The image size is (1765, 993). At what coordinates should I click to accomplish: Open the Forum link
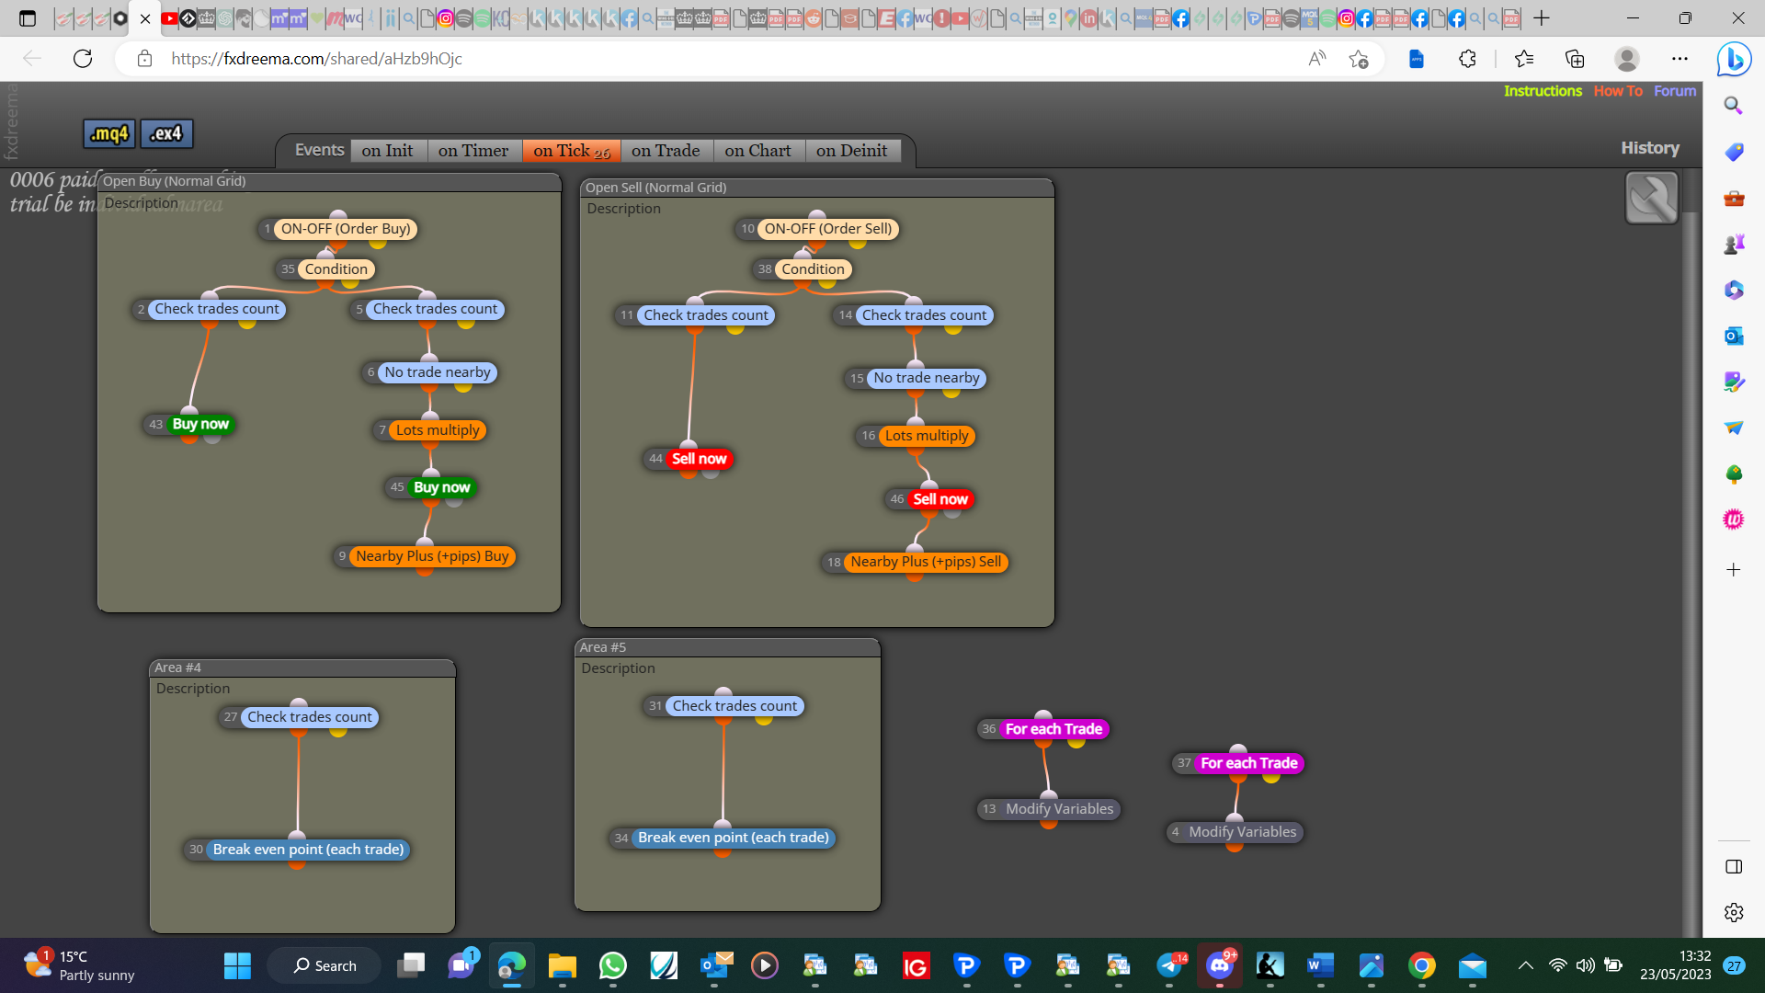click(x=1675, y=91)
